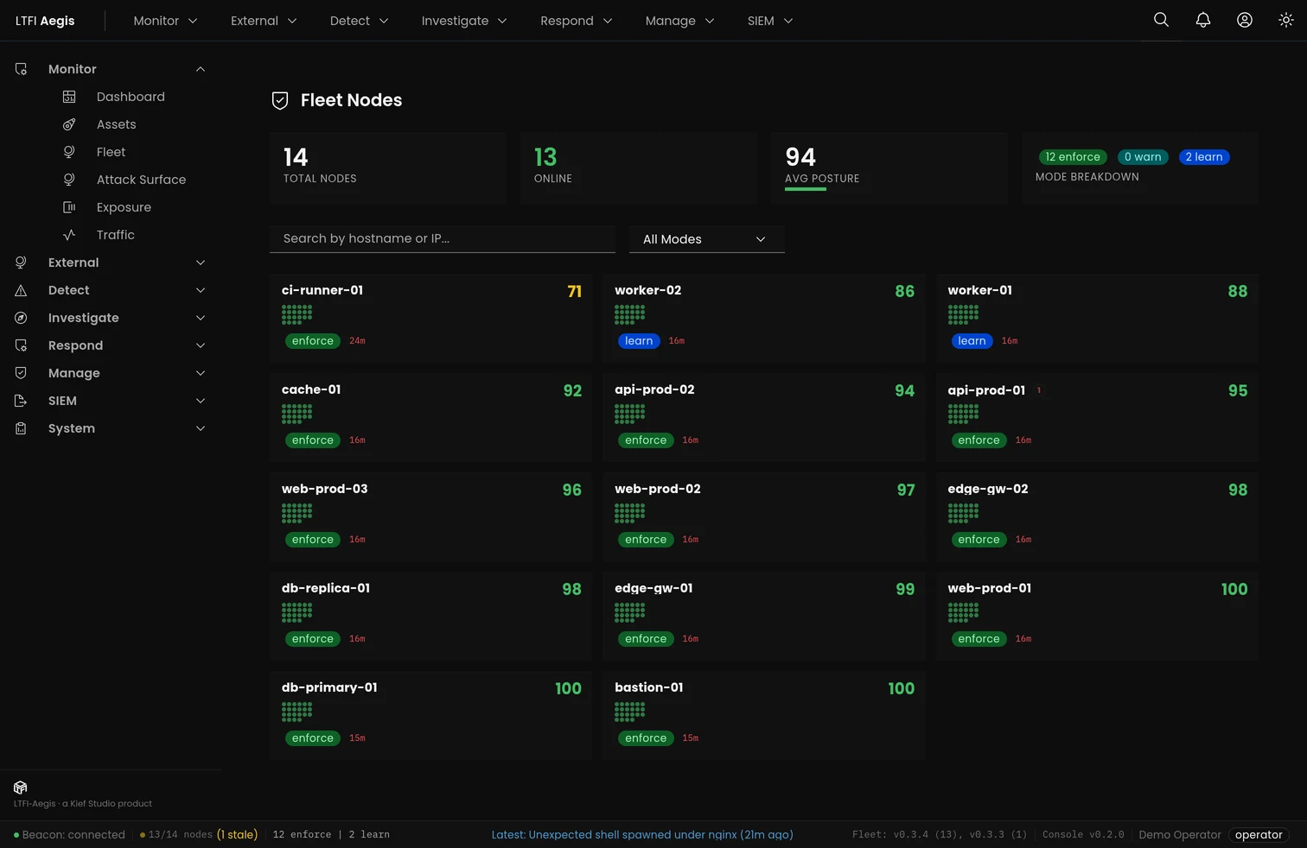The image size is (1307, 848).
Task: Open the All Modes filter dropdown
Action: (x=706, y=239)
